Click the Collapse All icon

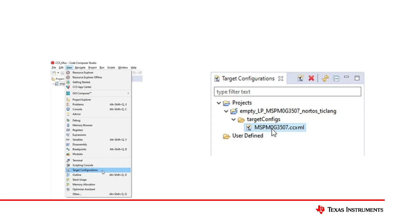tap(336, 79)
